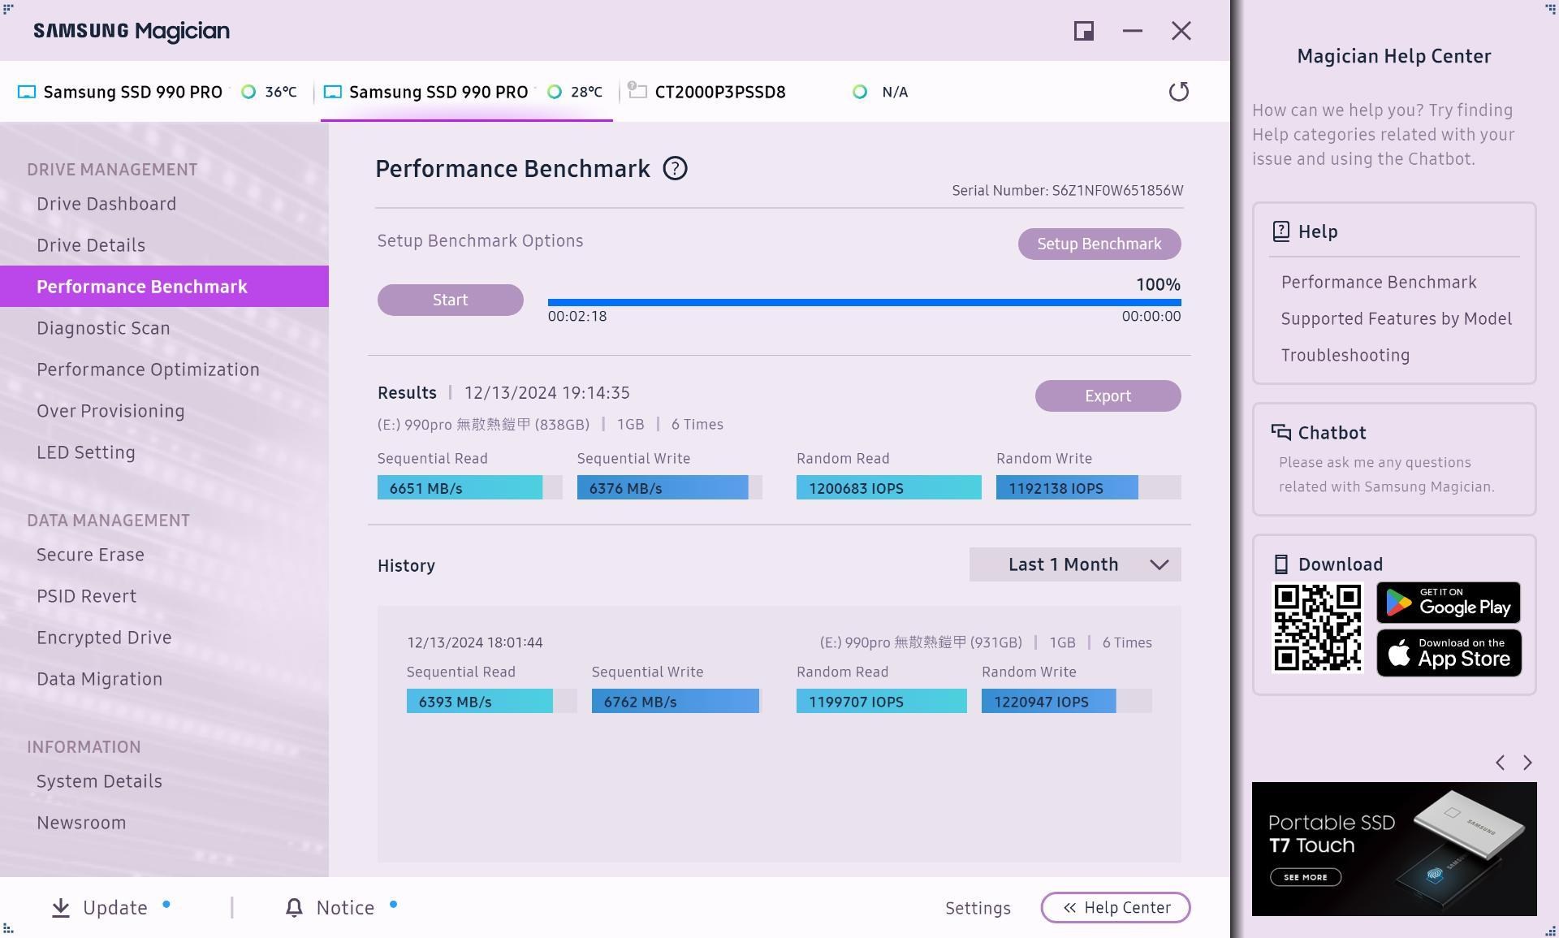Click the Performance Benchmark help question-mark icon

(675, 168)
